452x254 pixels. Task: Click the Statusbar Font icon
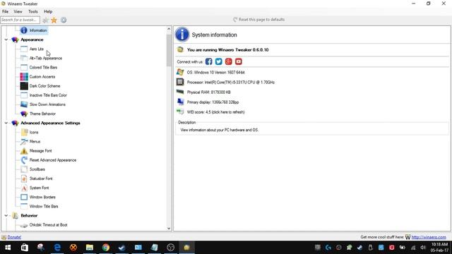pyautogui.click(x=24, y=179)
